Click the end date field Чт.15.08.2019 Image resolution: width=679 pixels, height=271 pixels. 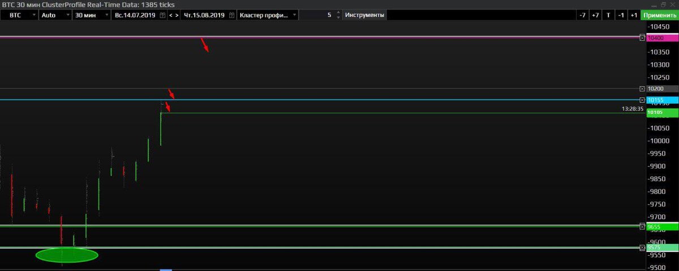coord(204,15)
